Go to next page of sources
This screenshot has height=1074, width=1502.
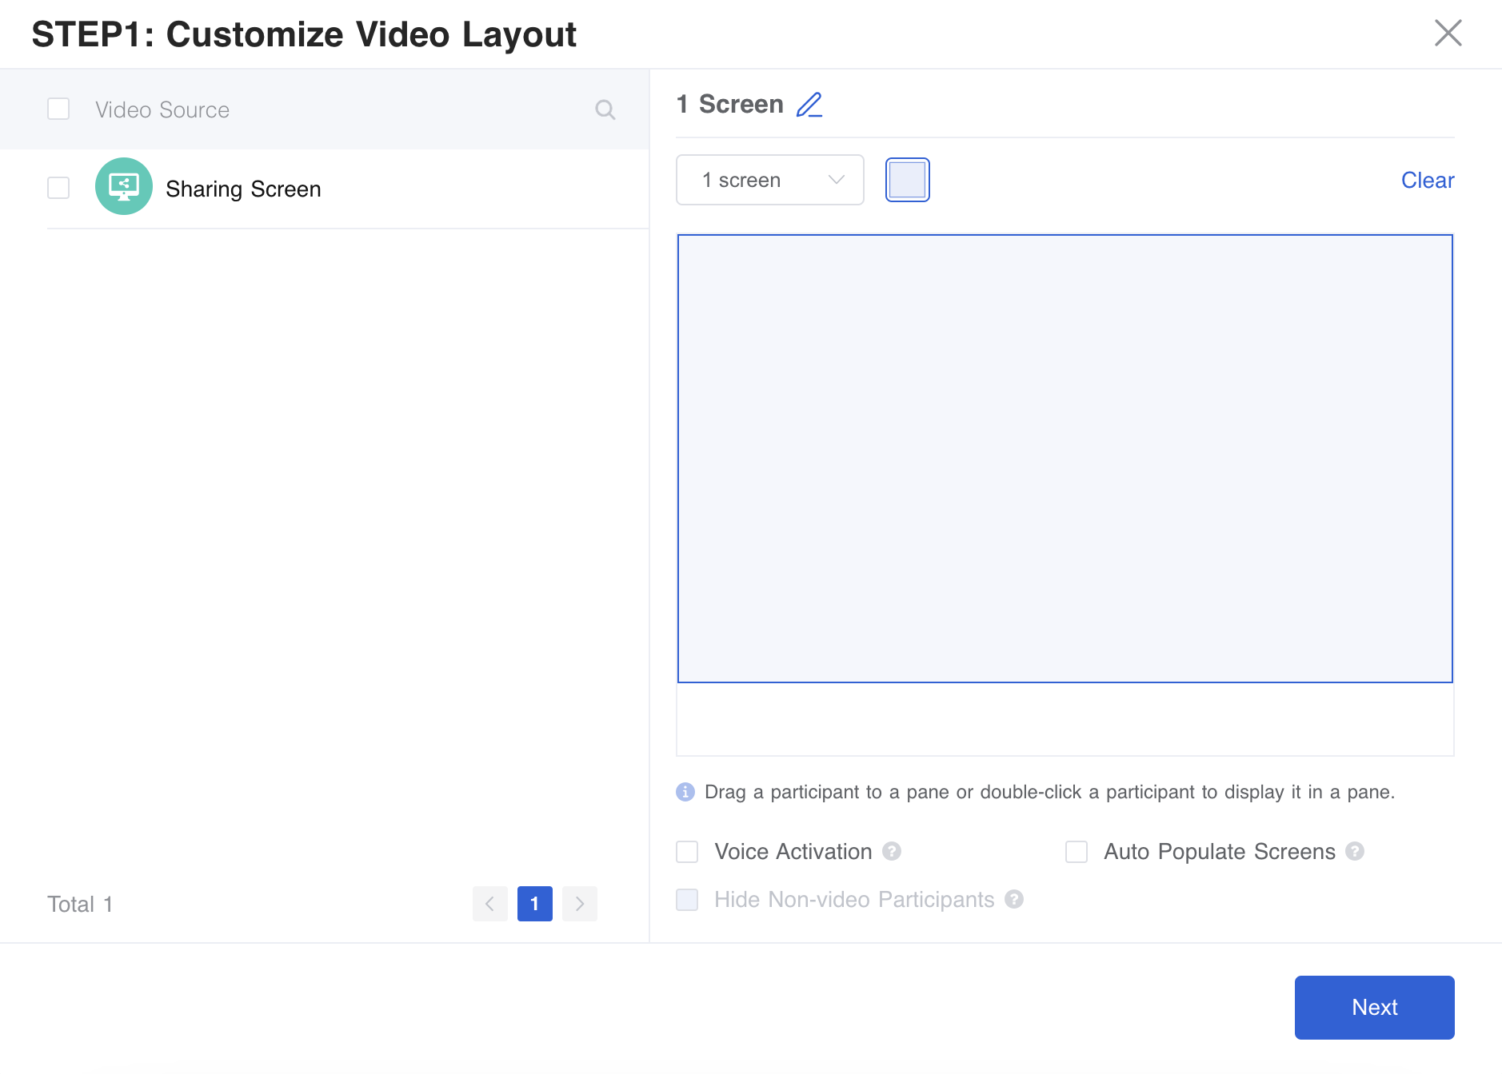click(x=580, y=904)
